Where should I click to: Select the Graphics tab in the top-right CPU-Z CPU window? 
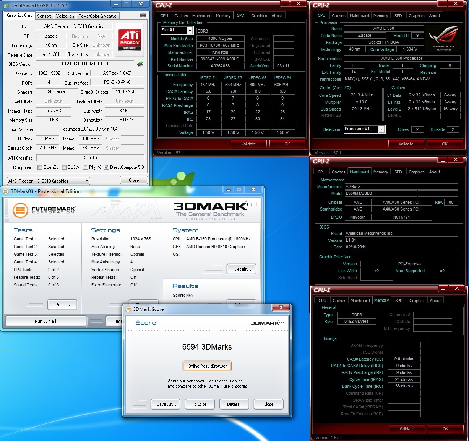pos(416,16)
